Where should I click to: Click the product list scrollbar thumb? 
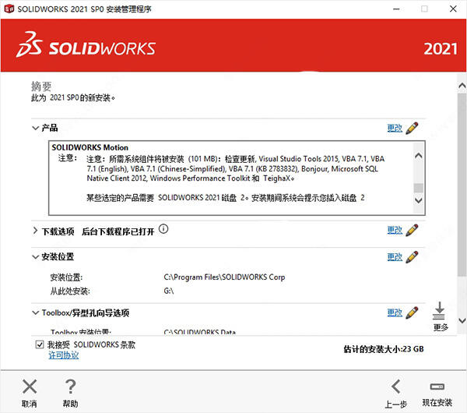419,188
